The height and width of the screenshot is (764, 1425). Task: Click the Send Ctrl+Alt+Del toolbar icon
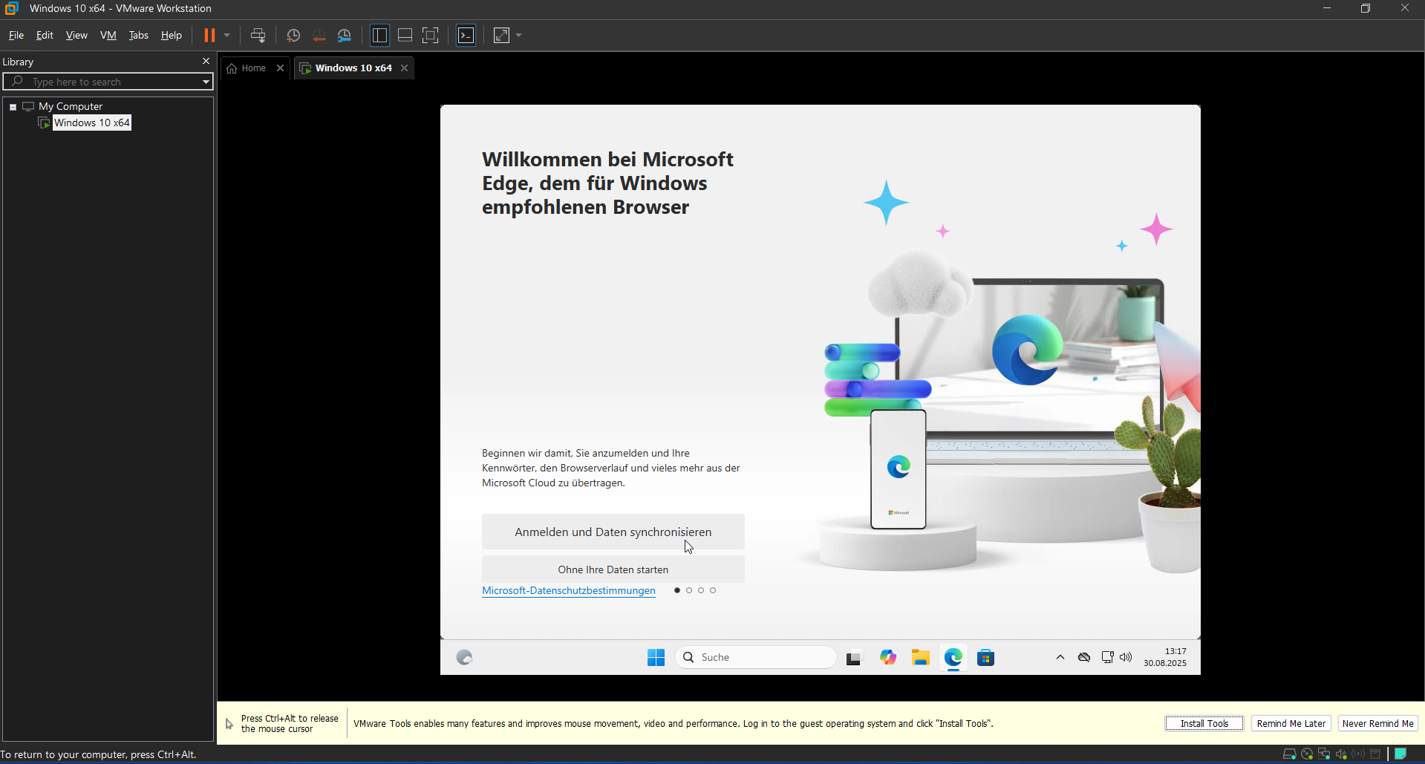[258, 36]
